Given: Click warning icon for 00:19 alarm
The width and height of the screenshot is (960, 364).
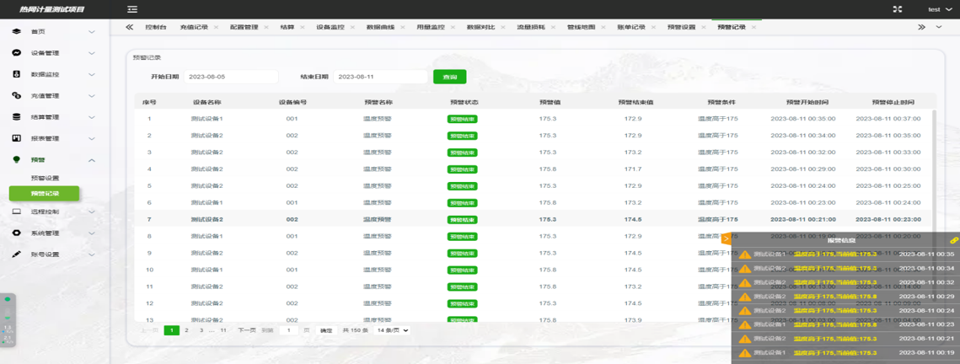Looking at the screenshot, I should pos(744,353).
